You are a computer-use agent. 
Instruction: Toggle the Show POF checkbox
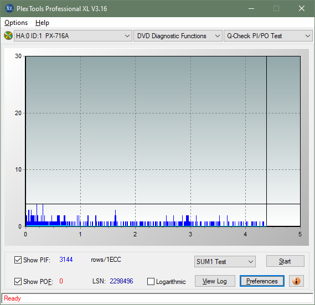coord(18,281)
